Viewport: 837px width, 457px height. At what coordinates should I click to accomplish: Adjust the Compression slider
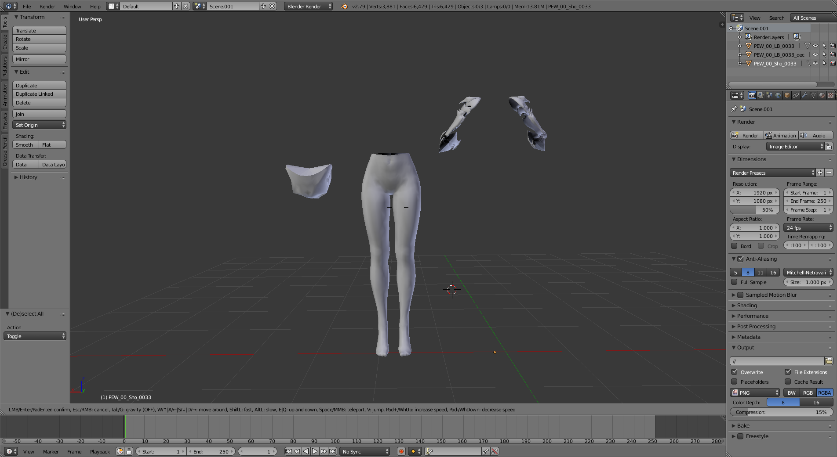click(781, 412)
